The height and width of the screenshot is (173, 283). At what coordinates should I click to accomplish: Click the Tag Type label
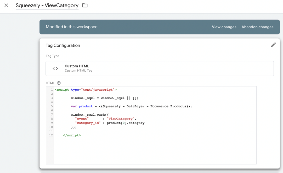pyautogui.click(x=53, y=56)
